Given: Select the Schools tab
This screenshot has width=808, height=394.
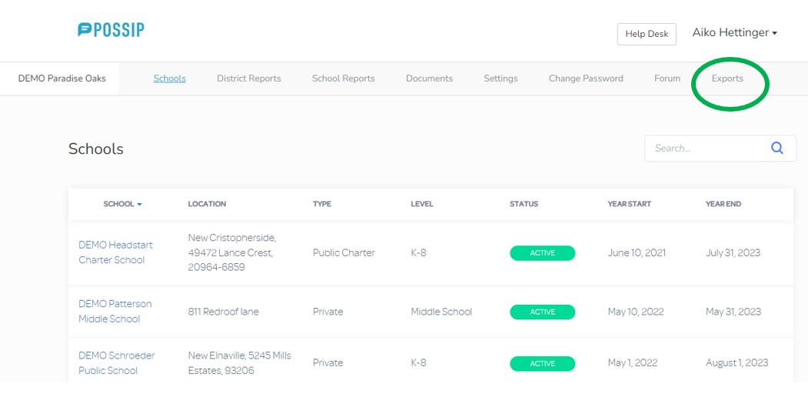Looking at the screenshot, I should (x=169, y=78).
